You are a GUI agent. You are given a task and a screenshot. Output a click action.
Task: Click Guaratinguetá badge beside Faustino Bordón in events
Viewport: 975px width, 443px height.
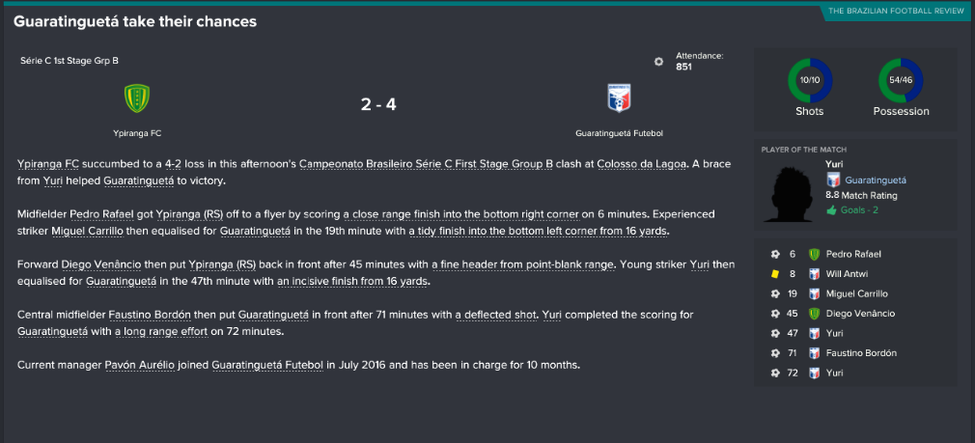[815, 353]
